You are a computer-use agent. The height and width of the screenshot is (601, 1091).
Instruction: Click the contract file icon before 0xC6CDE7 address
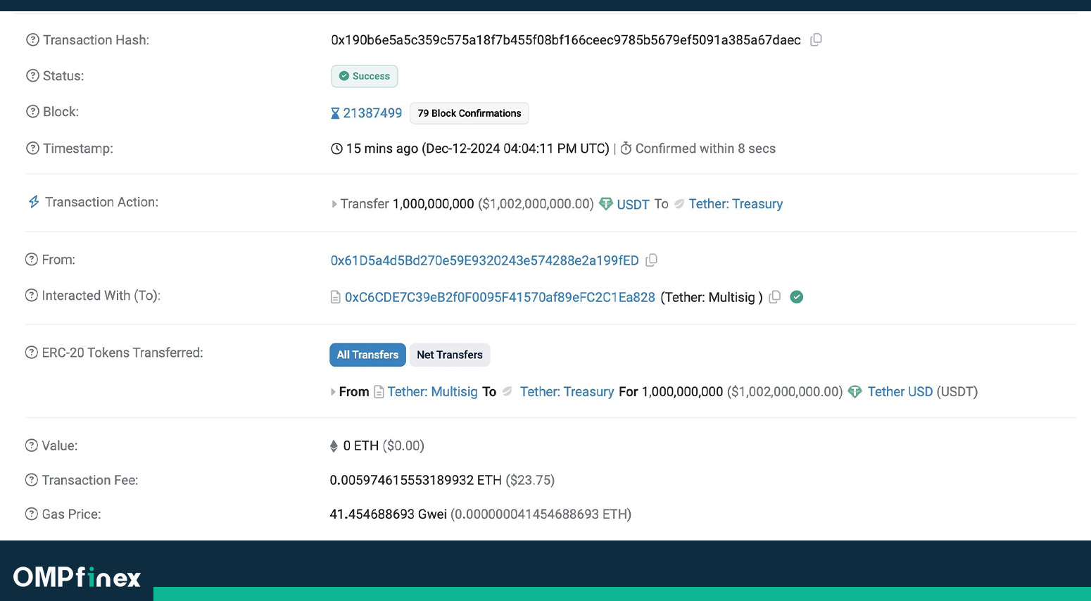[336, 298]
